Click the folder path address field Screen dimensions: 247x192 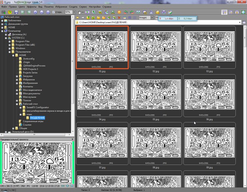[x=157, y=22]
